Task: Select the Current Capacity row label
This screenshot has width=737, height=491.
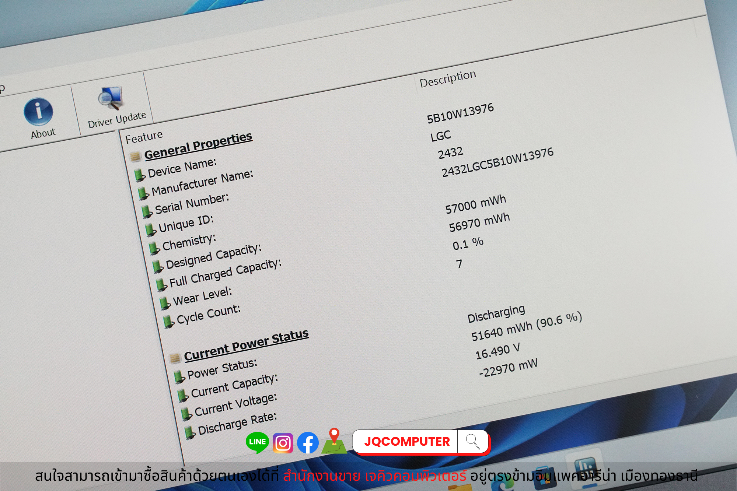Action: point(234,386)
